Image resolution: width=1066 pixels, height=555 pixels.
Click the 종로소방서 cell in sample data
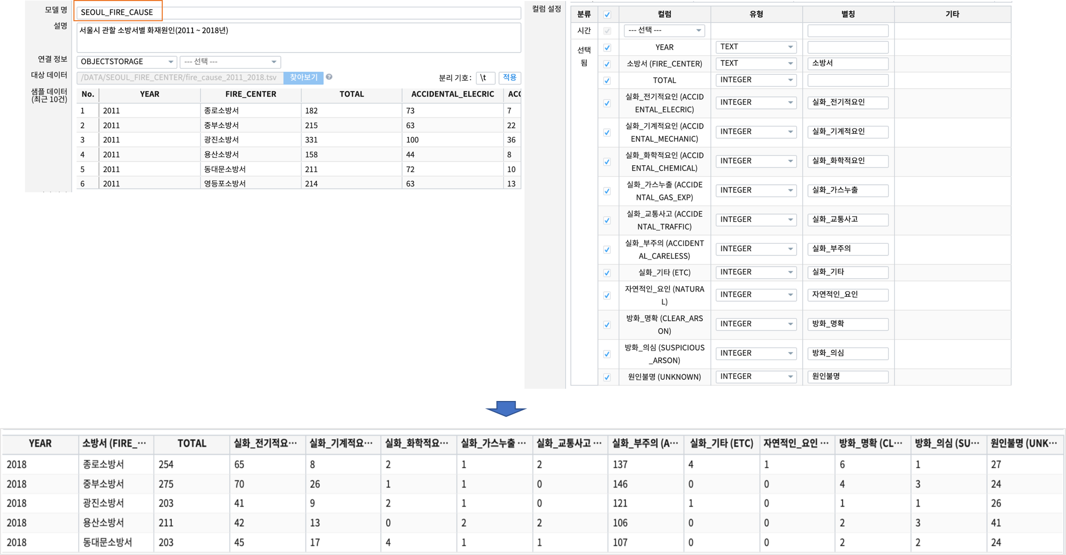251,111
